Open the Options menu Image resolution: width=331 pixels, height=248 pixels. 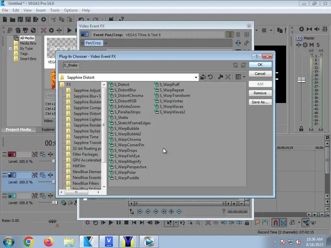(71, 10)
